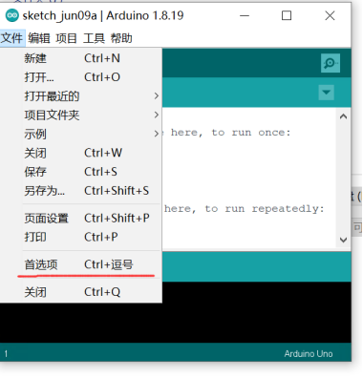Open the 文件 menu
The image size is (363, 378).
click(12, 38)
